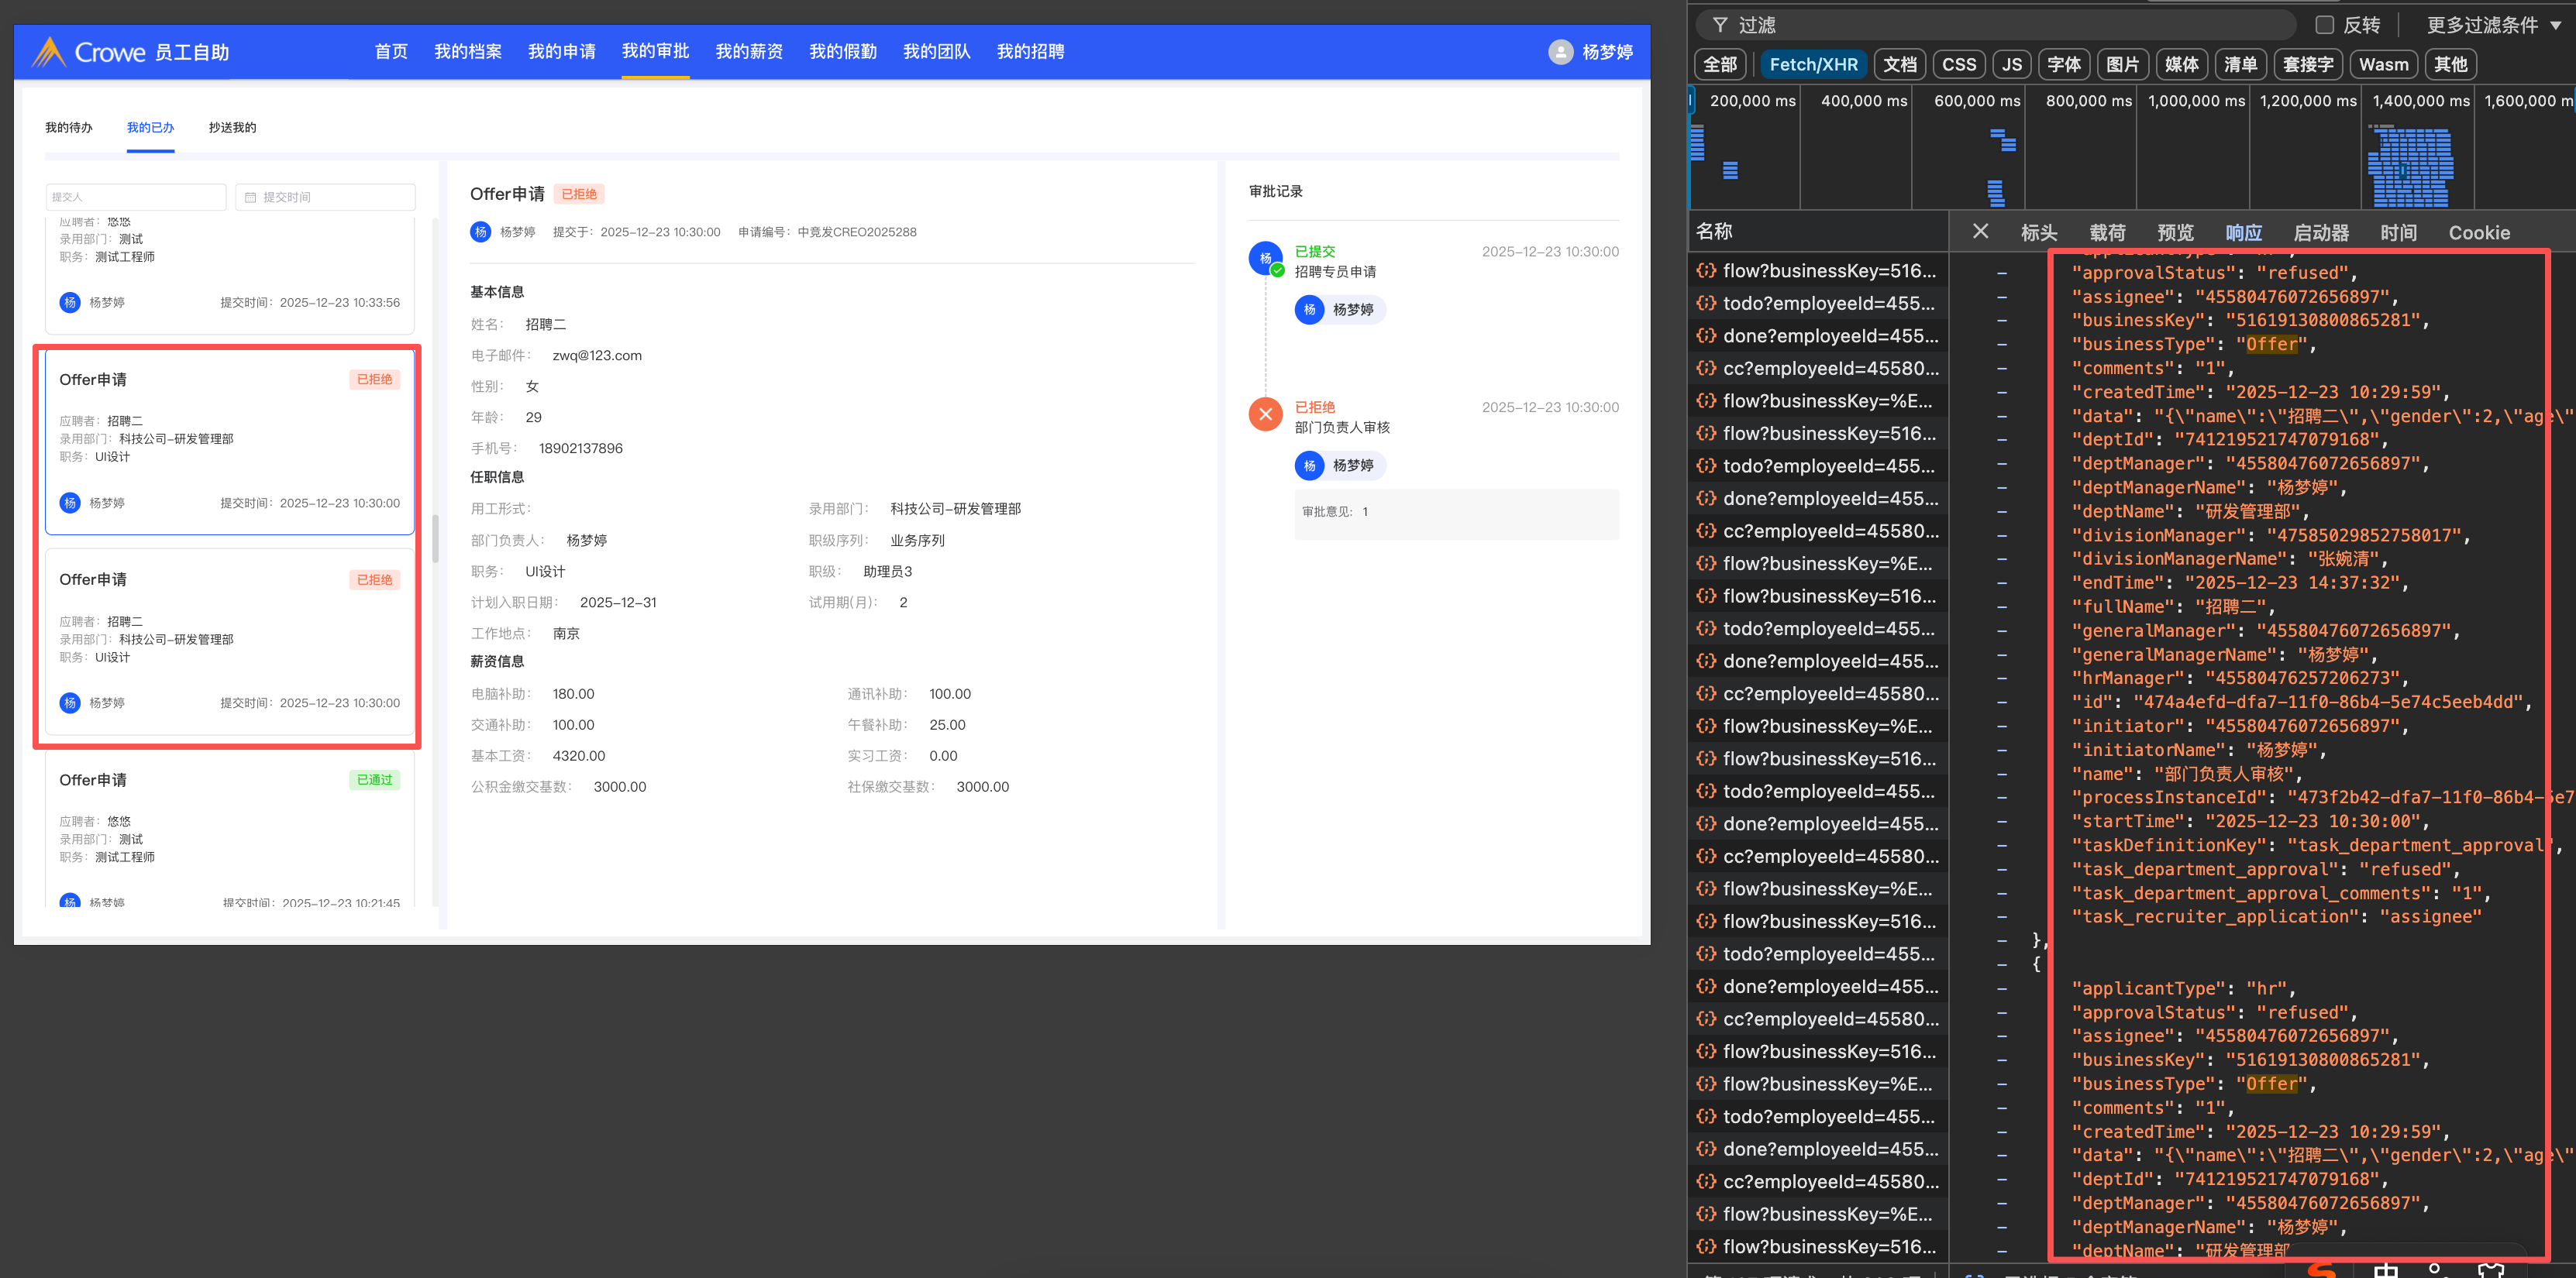The height and width of the screenshot is (1278, 2576).
Task: Switch to the 我的待办 tab
Action: pos(69,128)
